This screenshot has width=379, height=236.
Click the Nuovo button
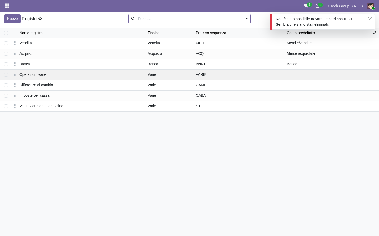[x=12, y=19]
